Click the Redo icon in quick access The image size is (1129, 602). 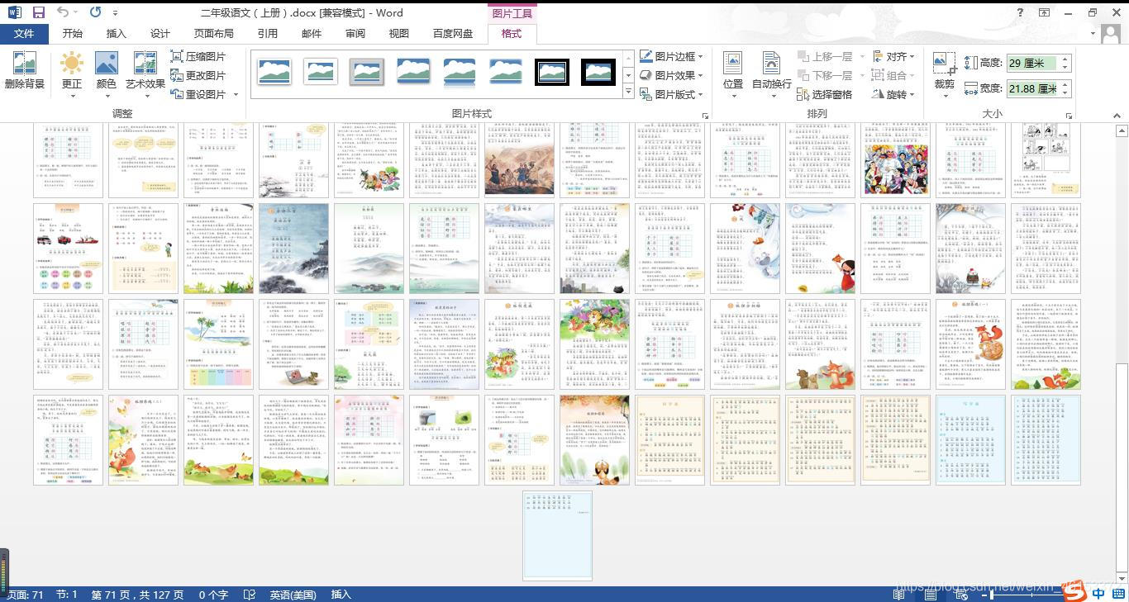(95, 12)
